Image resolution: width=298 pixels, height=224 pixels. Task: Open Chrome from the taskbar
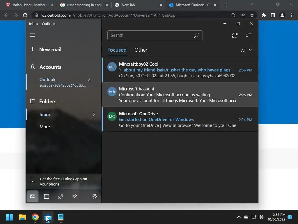pos(35,217)
